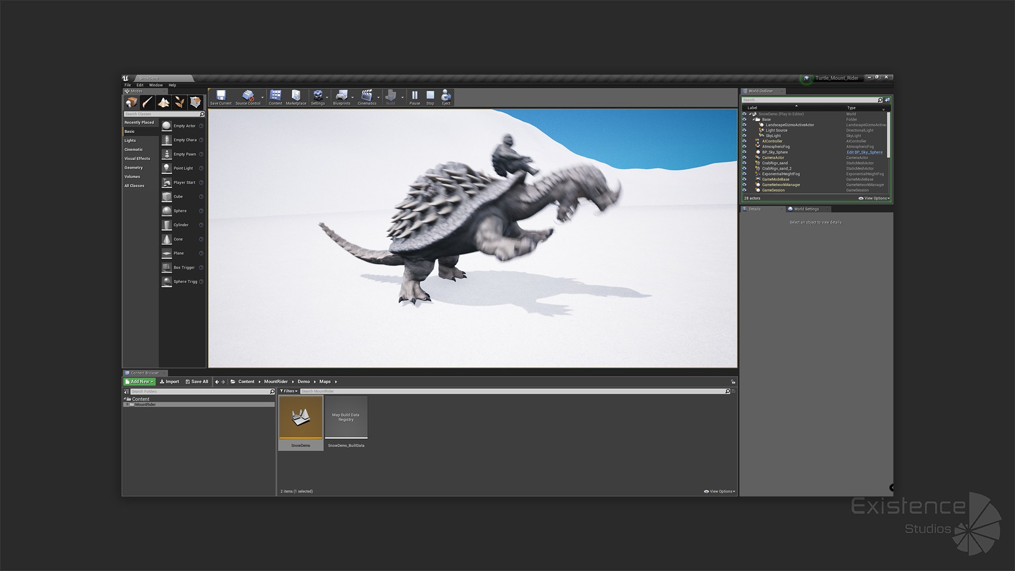The image size is (1015, 571).
Task: Select the Visual Effects category
Action: tap(137, 159)
